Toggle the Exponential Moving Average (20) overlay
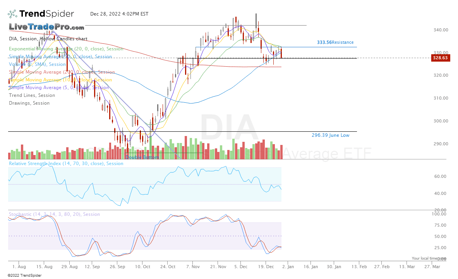The height and width of the screenshot is (279, 458). [x=66, y=48]
